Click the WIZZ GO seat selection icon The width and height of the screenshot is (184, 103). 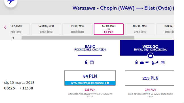(x=153, y=63)
